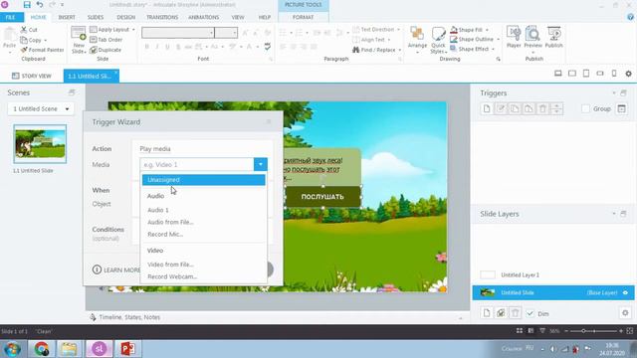This screenshot has width=637, height=358.
Task: Edit the selected trigger icon
Action: [x=501, y=108]
